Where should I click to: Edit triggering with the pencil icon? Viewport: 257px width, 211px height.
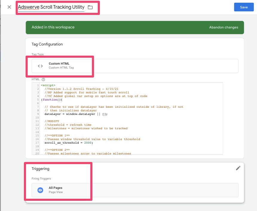click(x=238, y=168)
